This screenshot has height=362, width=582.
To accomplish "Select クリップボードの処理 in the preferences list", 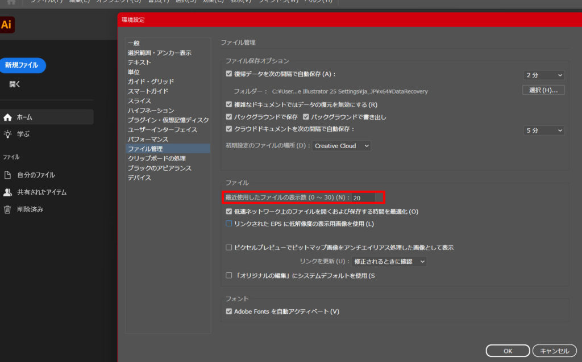I will click(x=156, y=158).
